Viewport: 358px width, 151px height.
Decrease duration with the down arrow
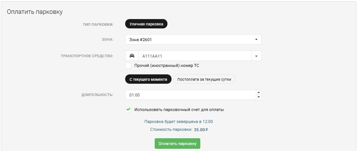258,97
